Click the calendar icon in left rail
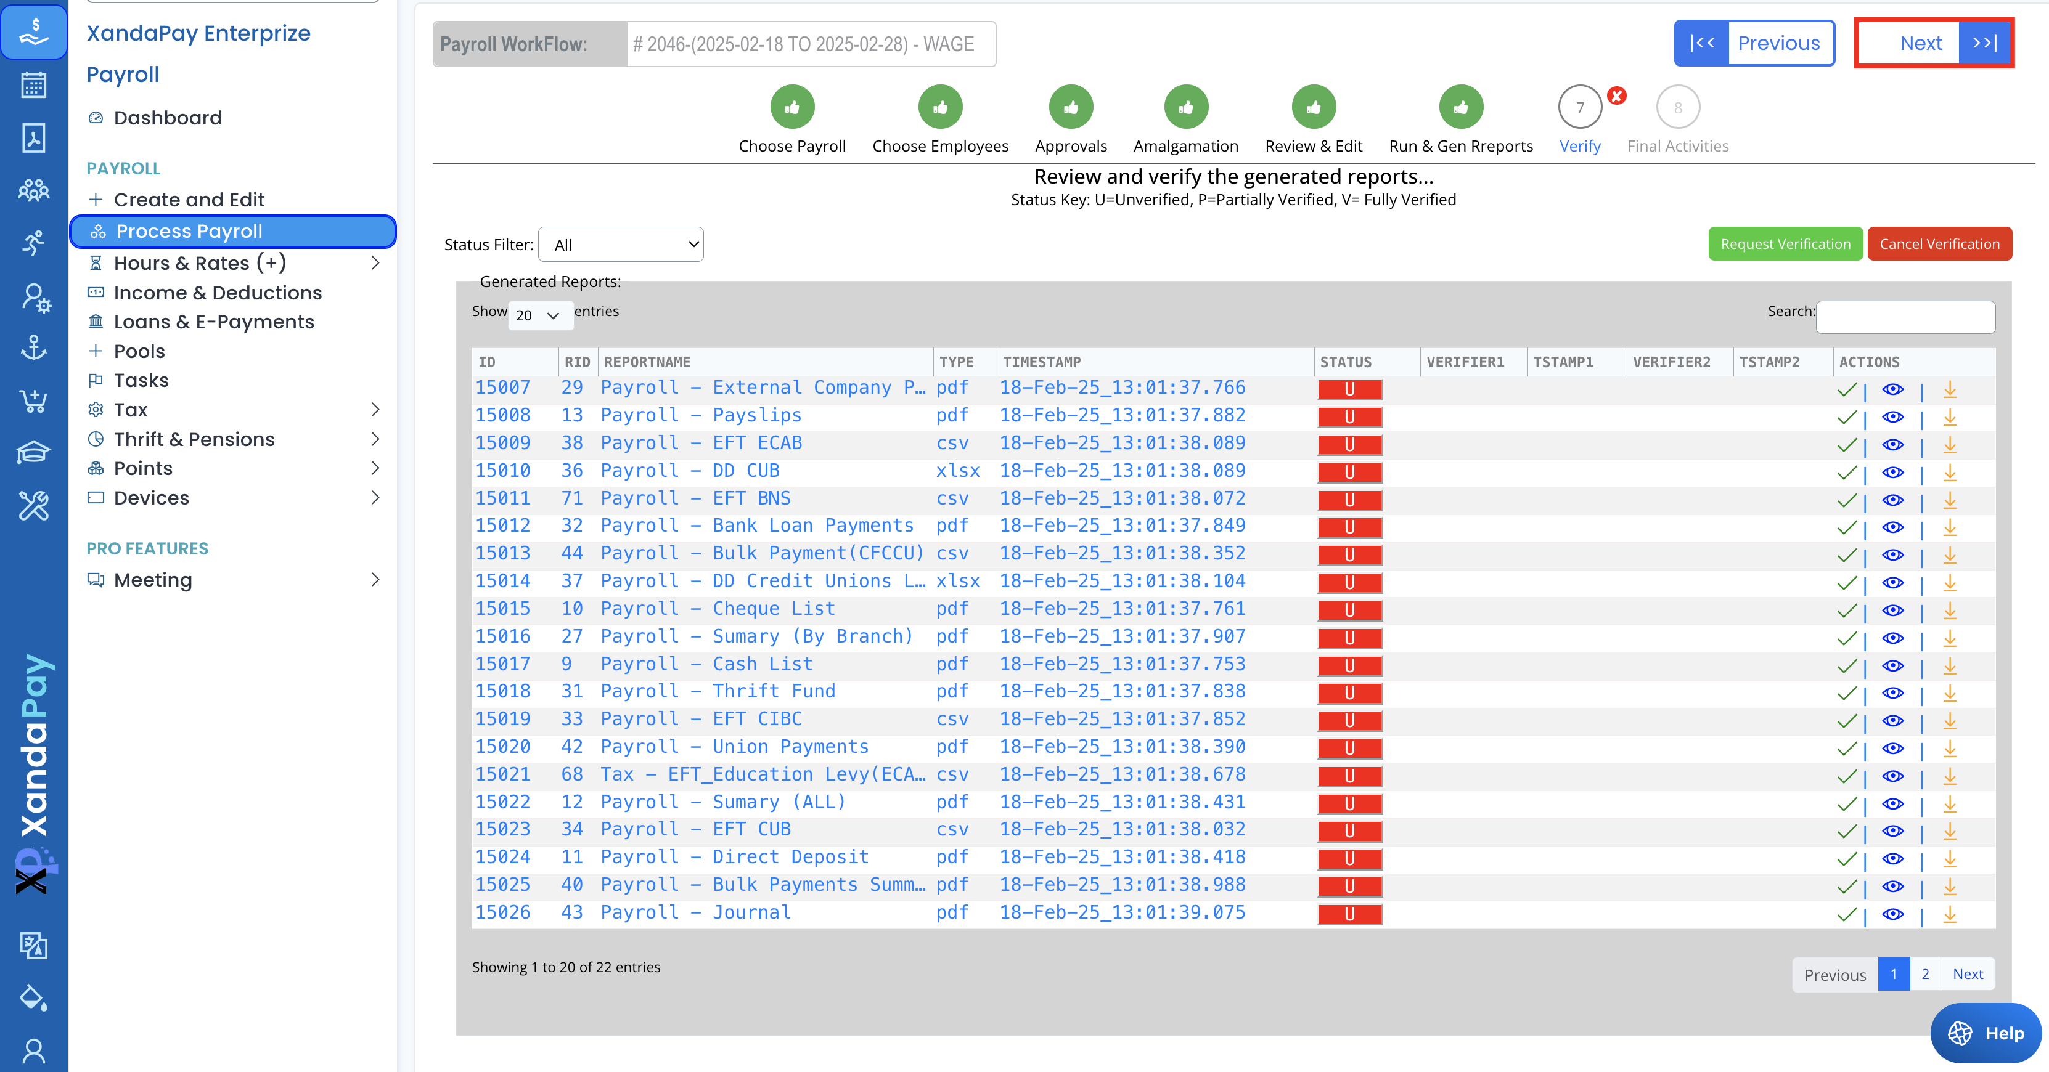 coord(33,85)
